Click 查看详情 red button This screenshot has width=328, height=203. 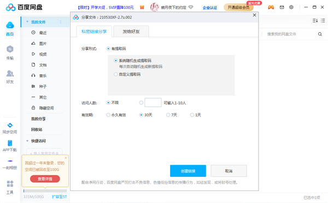point(45,179)
